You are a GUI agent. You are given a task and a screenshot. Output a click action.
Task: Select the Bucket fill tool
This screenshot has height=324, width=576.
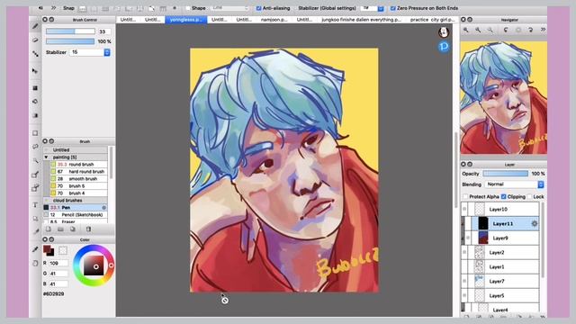click(35, 102)
